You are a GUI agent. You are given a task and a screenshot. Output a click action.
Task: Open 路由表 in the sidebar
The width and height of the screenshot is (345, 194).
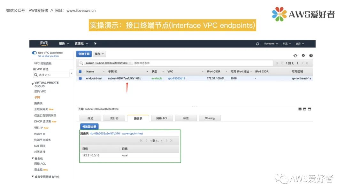pos(38,103)
